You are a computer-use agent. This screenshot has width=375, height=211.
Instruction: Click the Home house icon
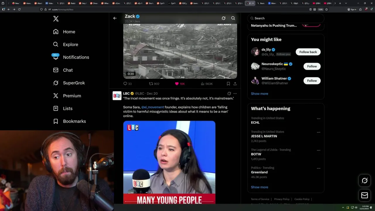(x=56, y=32)
